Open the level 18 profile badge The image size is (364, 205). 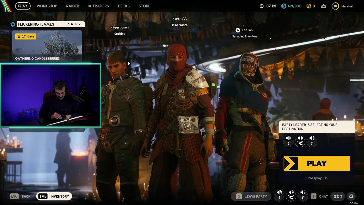(335, 6)
